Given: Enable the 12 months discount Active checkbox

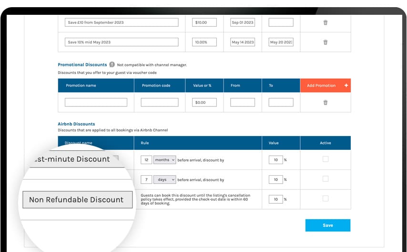Looking at the screenshot, I should pyautogui.click(x=326, y=159).
